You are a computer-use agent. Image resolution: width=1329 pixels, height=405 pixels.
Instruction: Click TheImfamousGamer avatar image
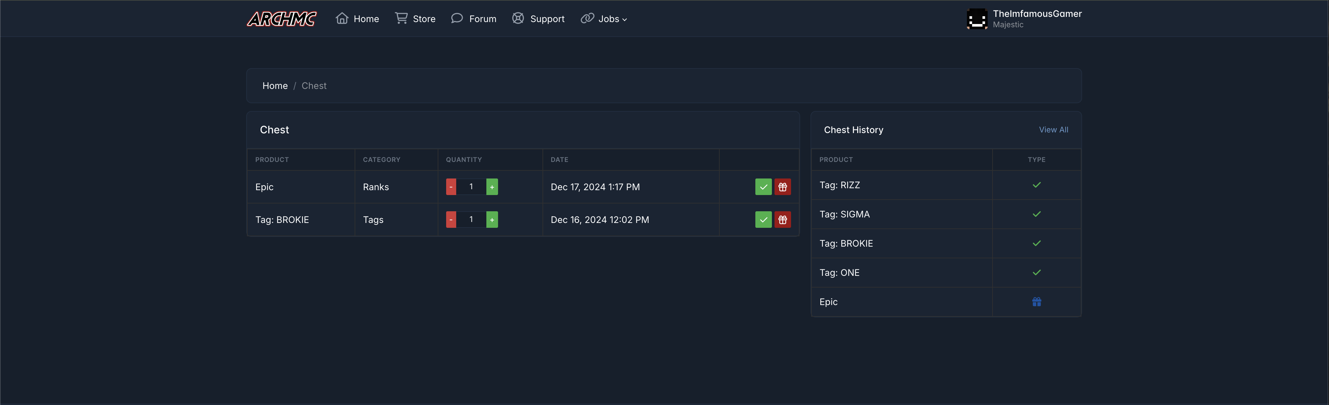(x=977, y=18)
